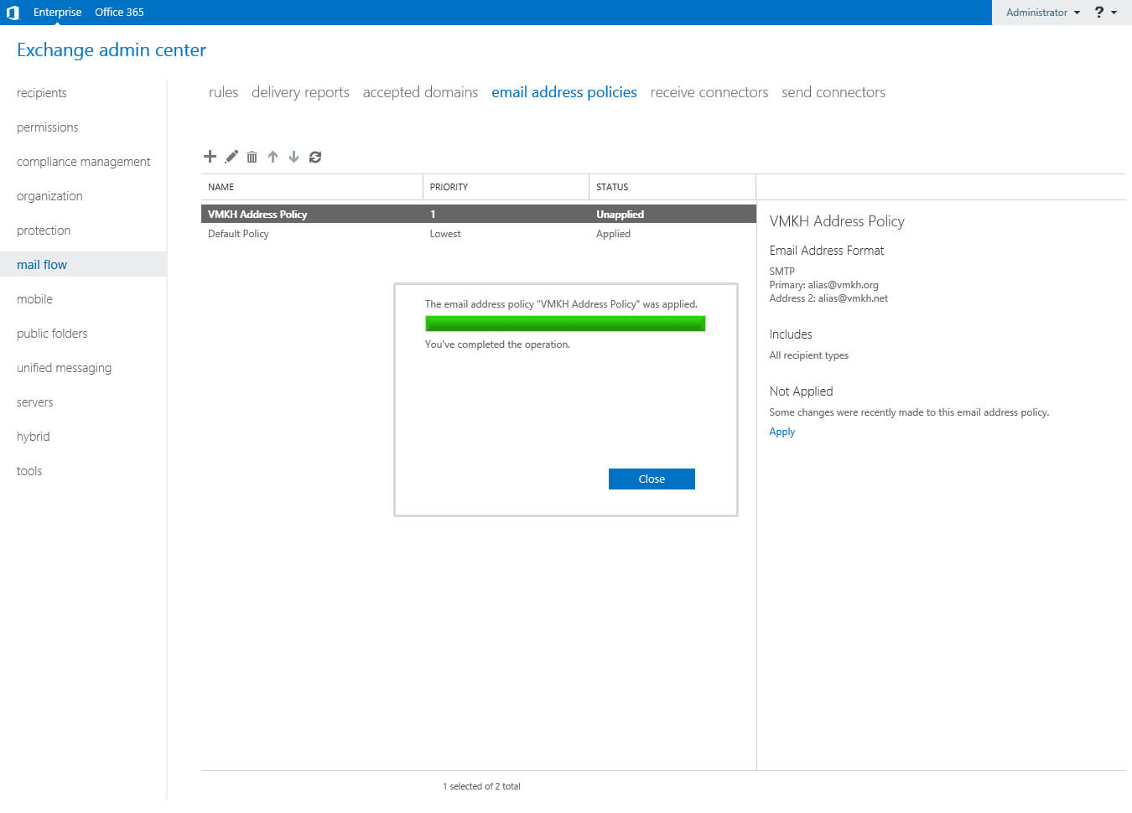1132x813 pixels.
Task: Select the VMKH Address Policy row
Action: click(478, 214)
